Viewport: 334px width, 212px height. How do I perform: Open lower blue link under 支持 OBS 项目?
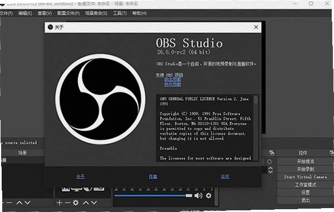[173, 84]
